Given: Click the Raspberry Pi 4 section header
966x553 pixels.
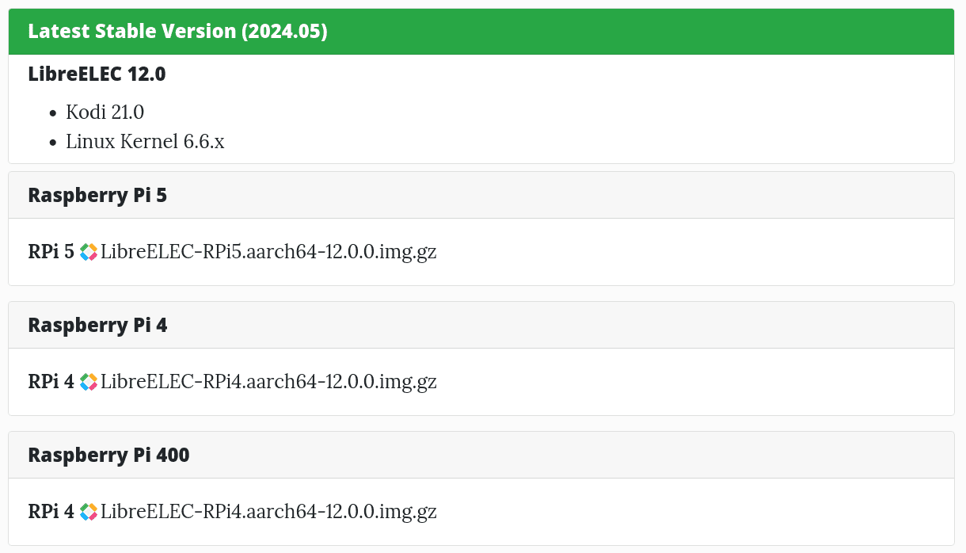Looking at the screenshot, I should tap(97, 325).
